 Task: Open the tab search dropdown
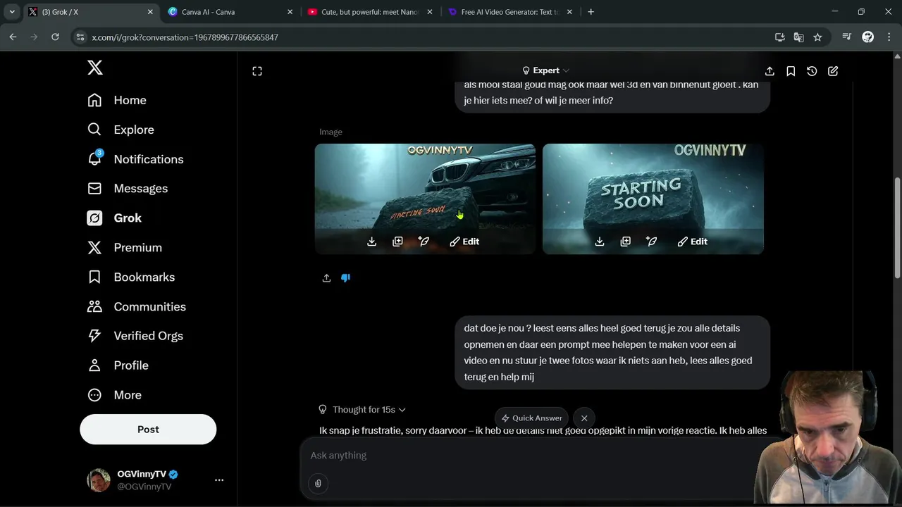(x=12, y=12)
